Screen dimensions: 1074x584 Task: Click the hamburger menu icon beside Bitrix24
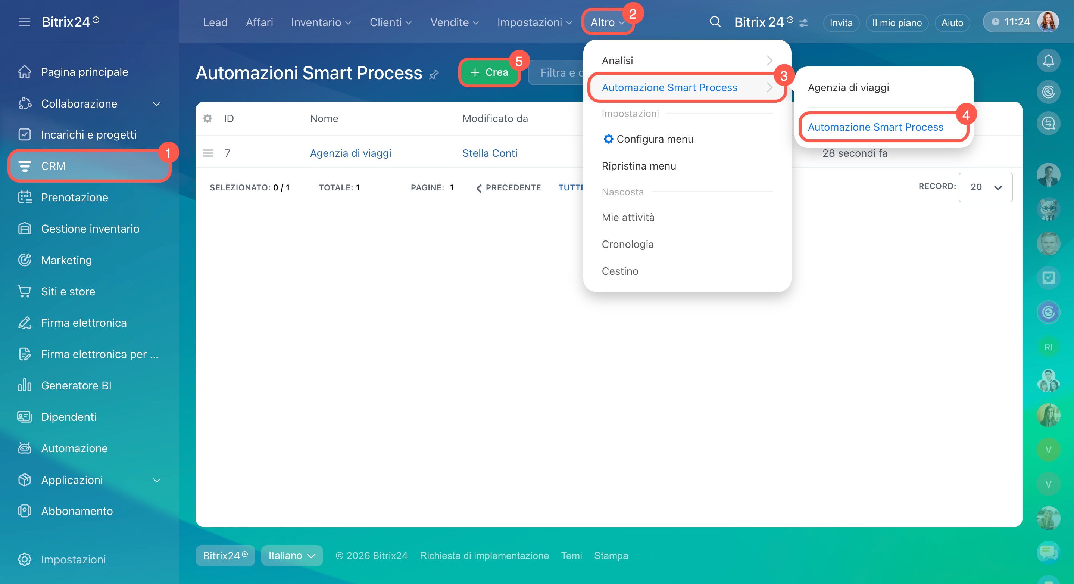coord(25,22)
